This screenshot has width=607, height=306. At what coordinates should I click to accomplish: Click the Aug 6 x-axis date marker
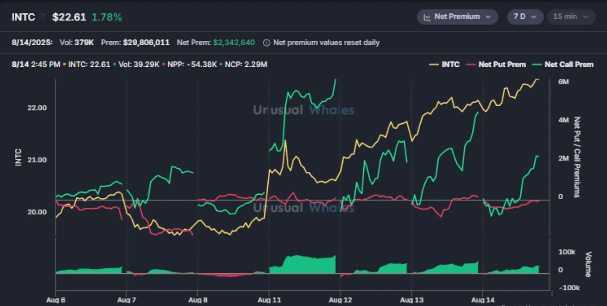pyautogui.click(x=56, y=300)
